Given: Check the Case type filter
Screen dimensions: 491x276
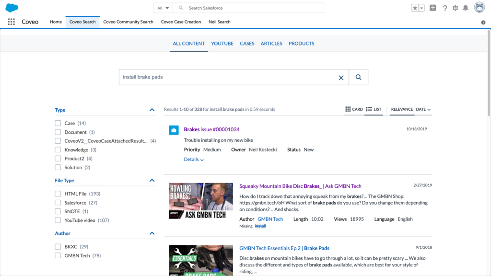Looking at the screenshot, I should coord(58,123).
